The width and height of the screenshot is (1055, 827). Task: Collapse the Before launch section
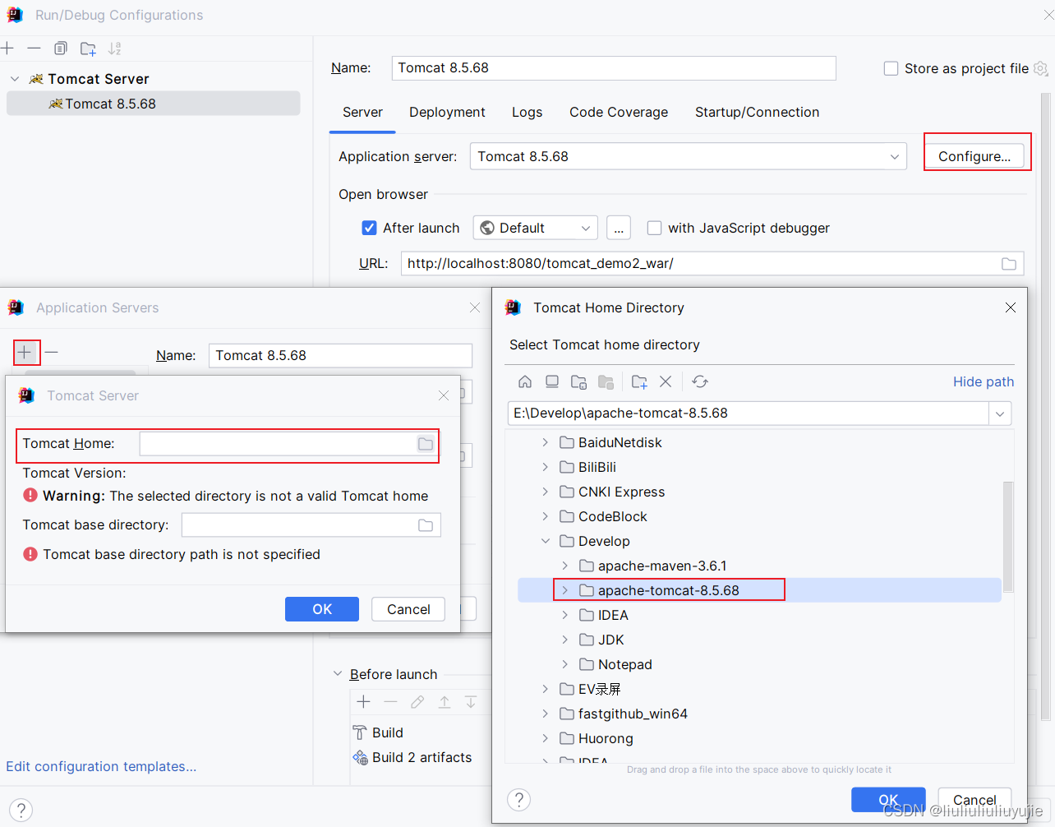tap(338, 674)
